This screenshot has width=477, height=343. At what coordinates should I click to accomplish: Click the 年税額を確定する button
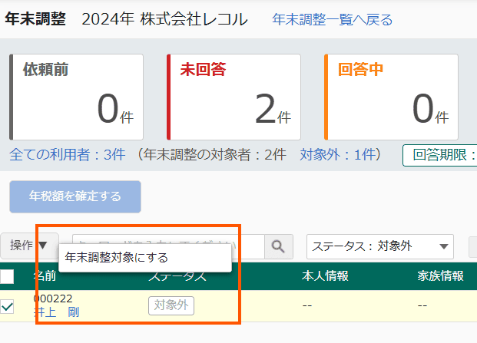point(75,196)
